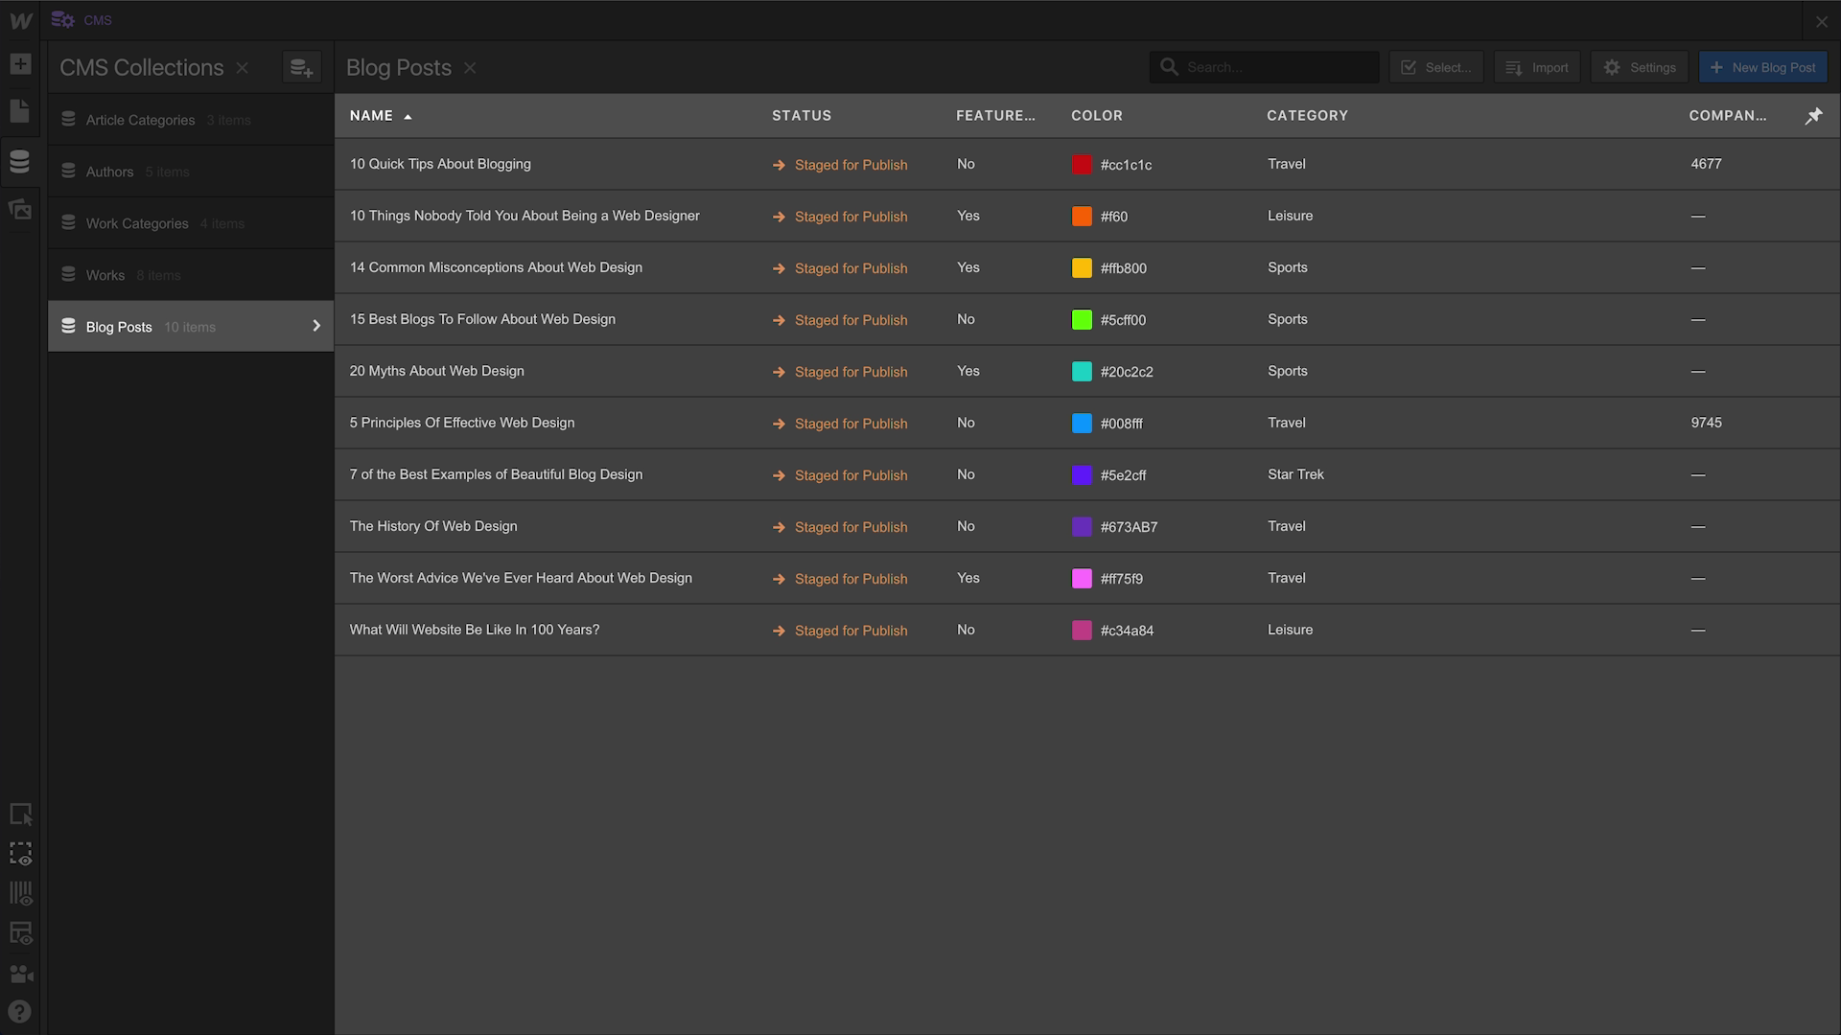Open the new collection creation panel
Screen dimensions: 1841x1035
[x=301, y=67]
